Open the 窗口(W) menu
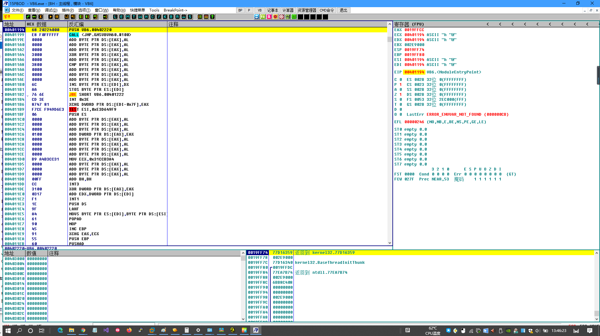This screenshot has width=600, height=336. (x=102, y=10)
